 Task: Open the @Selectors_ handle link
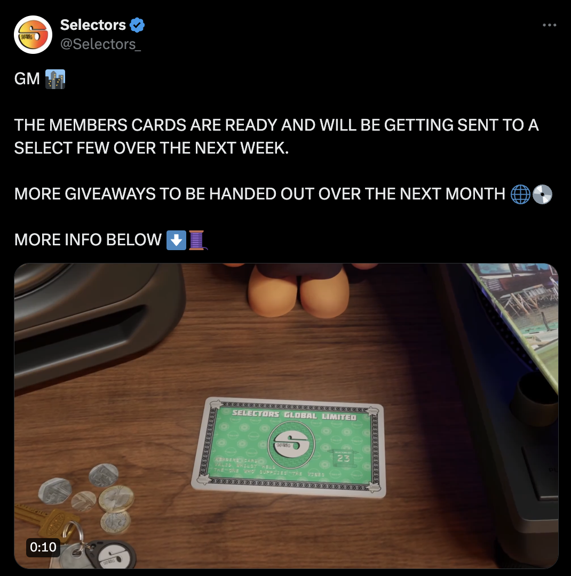(x=100, y=44)
